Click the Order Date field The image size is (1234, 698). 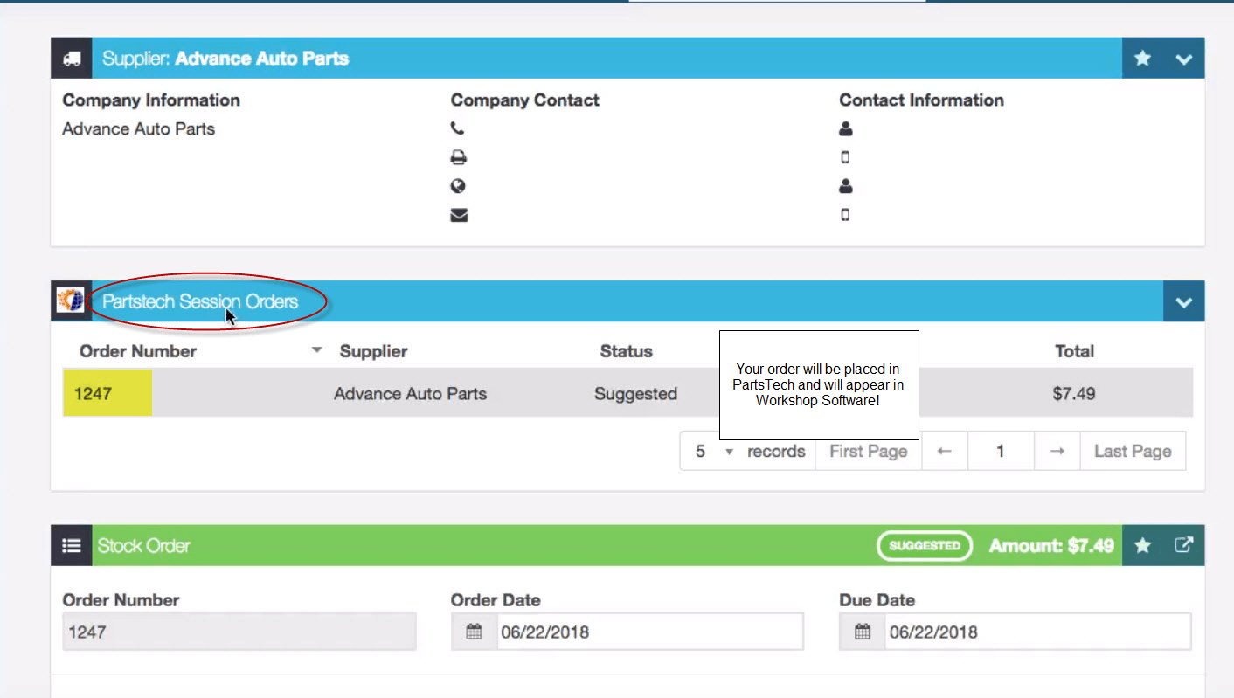tap(650, 632)
